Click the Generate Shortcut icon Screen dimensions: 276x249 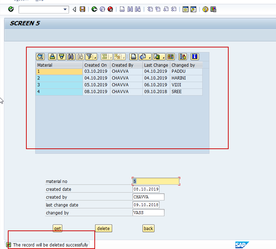click(193, 9)
